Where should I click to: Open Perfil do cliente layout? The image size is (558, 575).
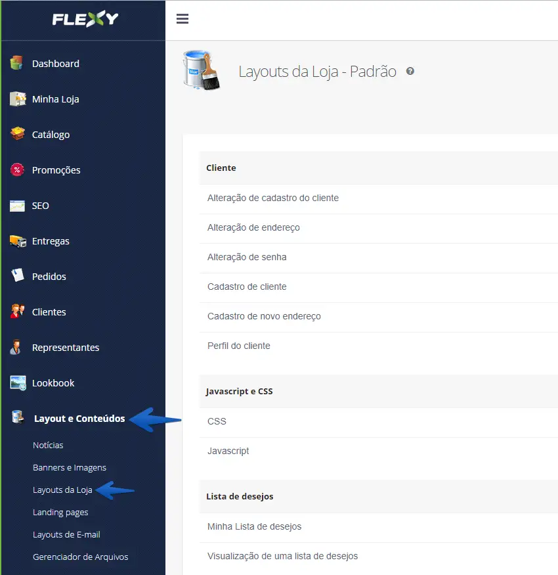[x=379, y=346]
